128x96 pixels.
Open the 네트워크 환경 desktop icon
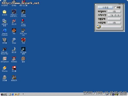coord(5,21)
